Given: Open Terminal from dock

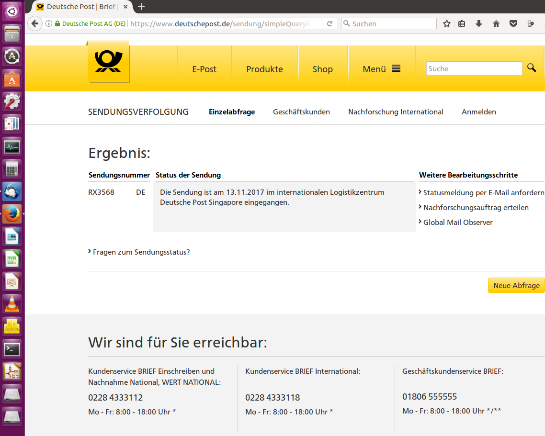Looking at the screenshot, I should pyautogui.click(x=12, y=349).
